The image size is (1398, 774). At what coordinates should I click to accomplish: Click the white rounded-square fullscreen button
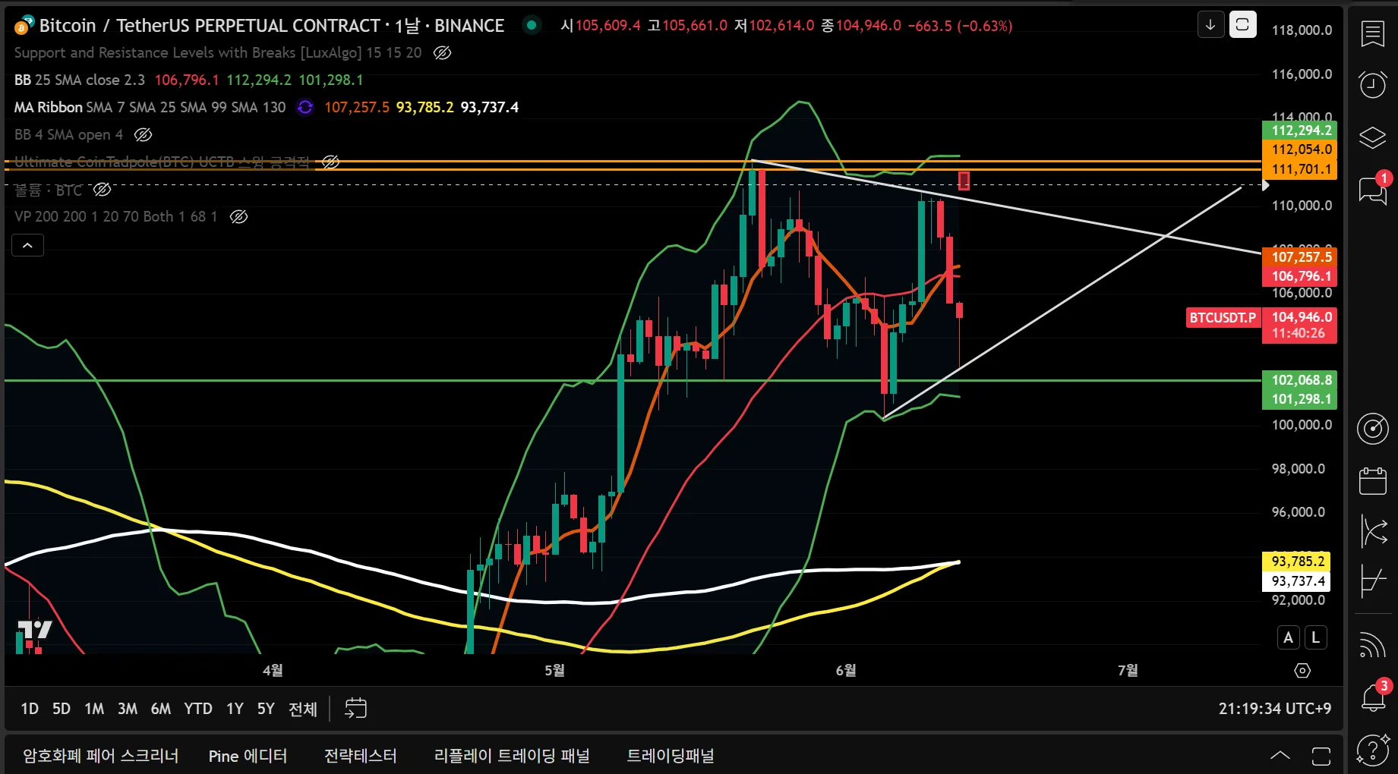click(x=1242, y=25)
